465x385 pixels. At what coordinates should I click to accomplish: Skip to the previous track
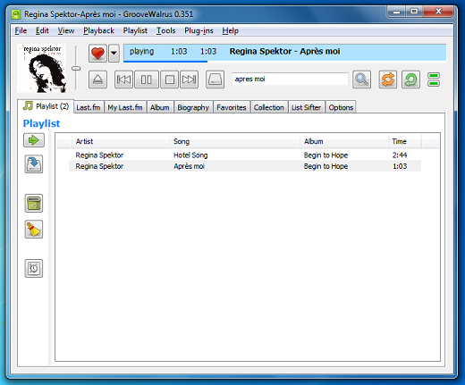pos(123,80)
